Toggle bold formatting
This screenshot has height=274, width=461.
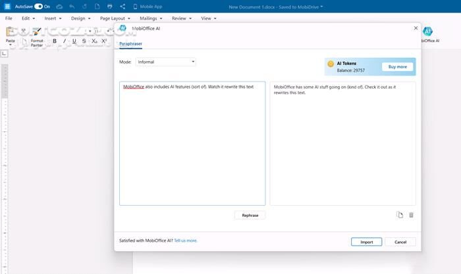tap(55, 41)
